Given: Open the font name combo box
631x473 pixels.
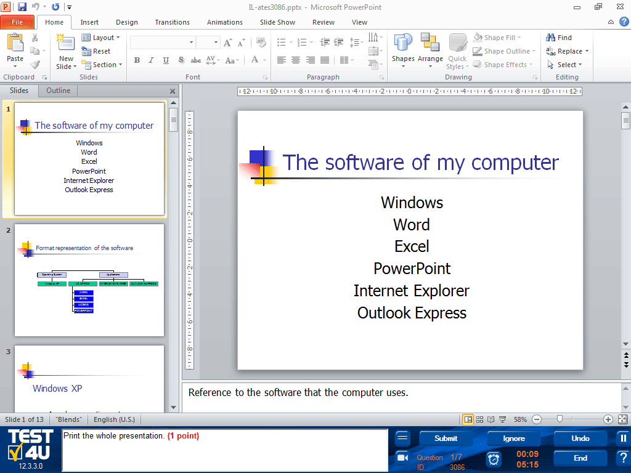Looking at the screenshot, I should click(163, 42).
